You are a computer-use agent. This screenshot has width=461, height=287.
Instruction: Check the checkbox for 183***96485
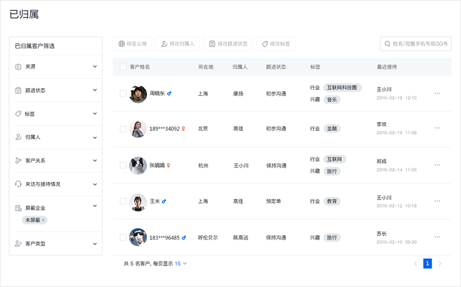(123, 237)
